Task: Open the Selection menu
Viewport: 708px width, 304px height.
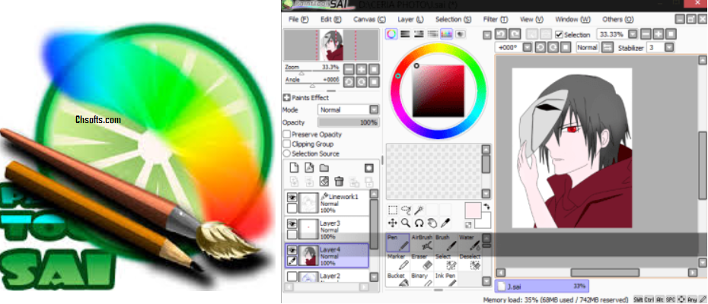Action: 453,20
